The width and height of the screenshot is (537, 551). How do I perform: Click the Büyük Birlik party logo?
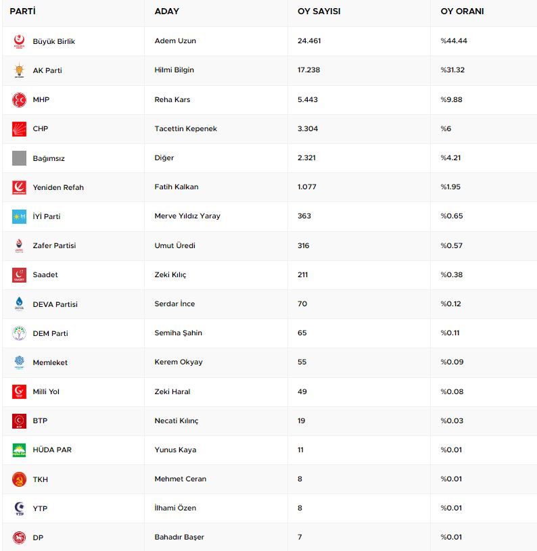pos(19,41)
